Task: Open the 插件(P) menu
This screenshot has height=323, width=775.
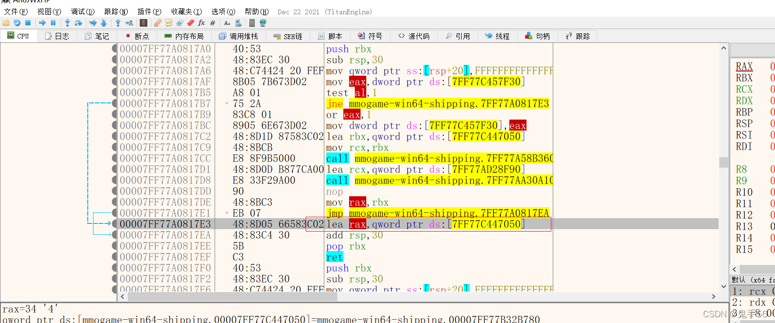Action: (x=149, y=11)
